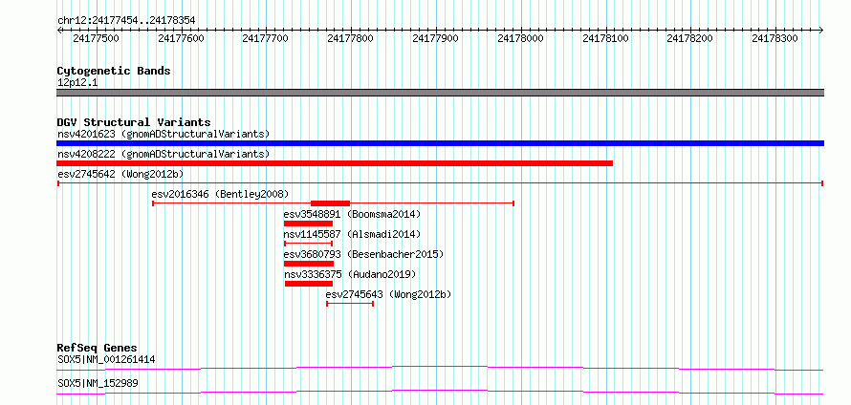Select the esv2745642 (Wong2012b) variant line
The image size is (851, 405).
(x=440, y=183)
